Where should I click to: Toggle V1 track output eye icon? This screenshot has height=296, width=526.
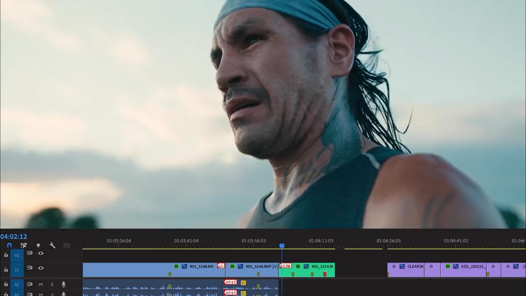[x=41, y=268]
